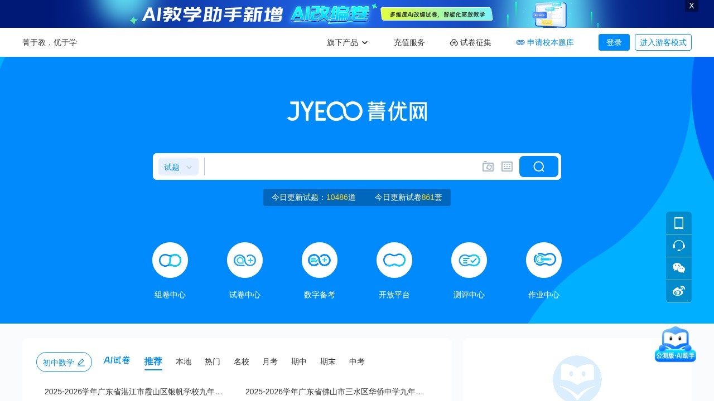Select the AI试卷 tab
Screen dimensions: 714x401
[116, 360]
